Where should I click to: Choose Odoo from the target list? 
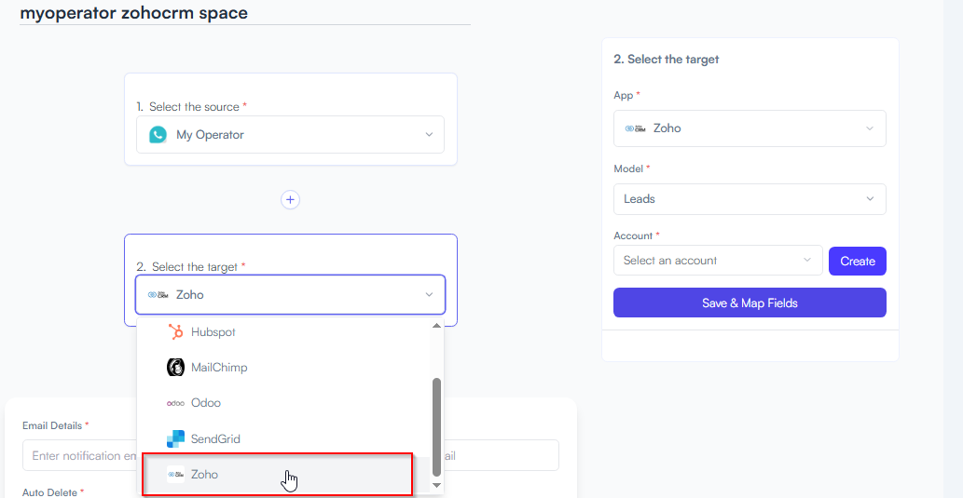[x=283, y=403]
